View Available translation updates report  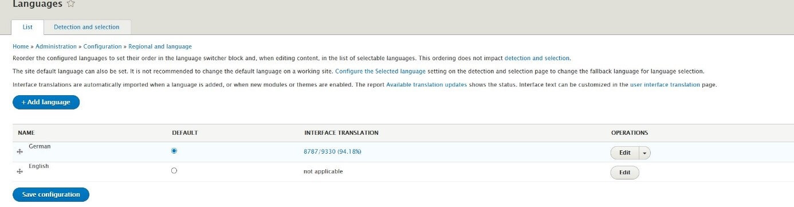(427, 85)
